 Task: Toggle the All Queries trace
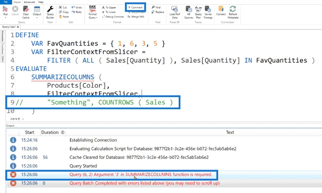click(188, 12)
